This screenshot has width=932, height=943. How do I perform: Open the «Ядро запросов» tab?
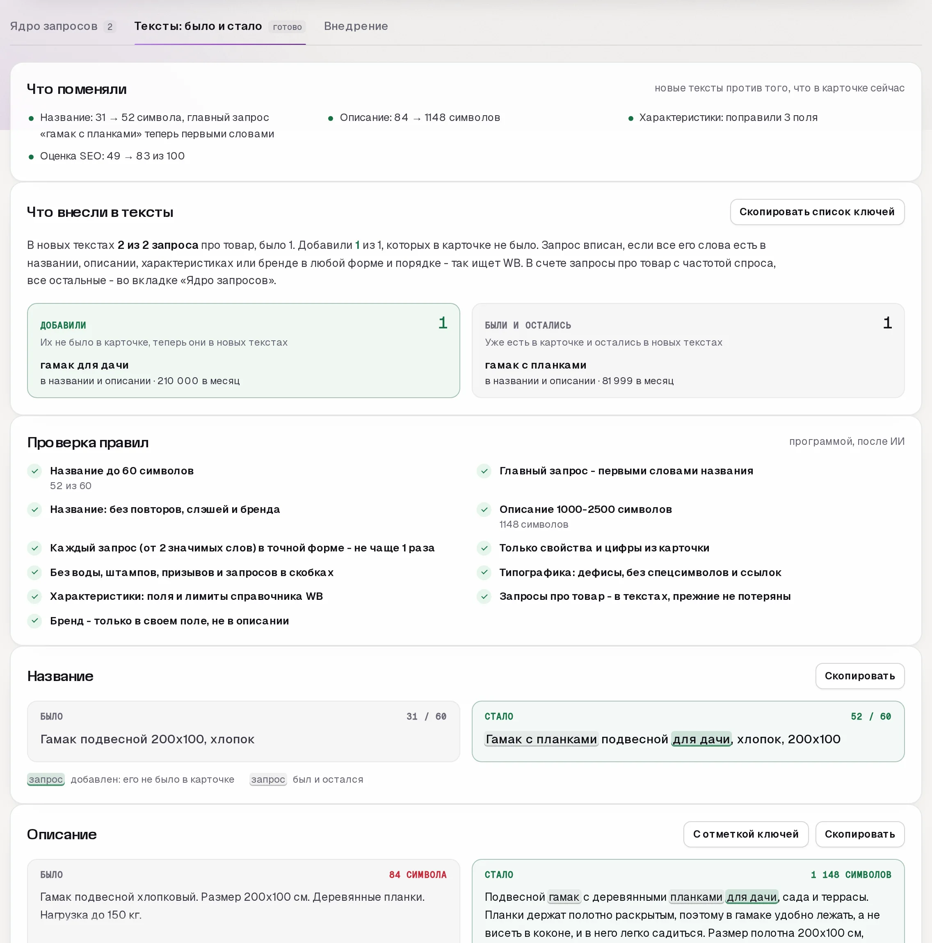click(x=63, y=26)
